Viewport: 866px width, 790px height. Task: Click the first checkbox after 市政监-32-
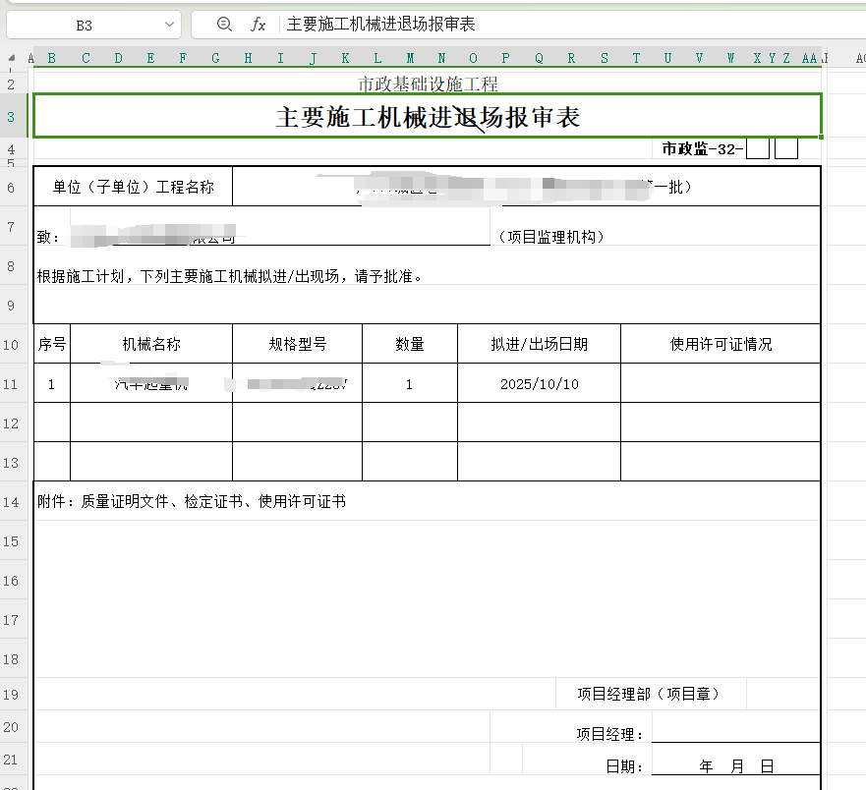(758, 149)
